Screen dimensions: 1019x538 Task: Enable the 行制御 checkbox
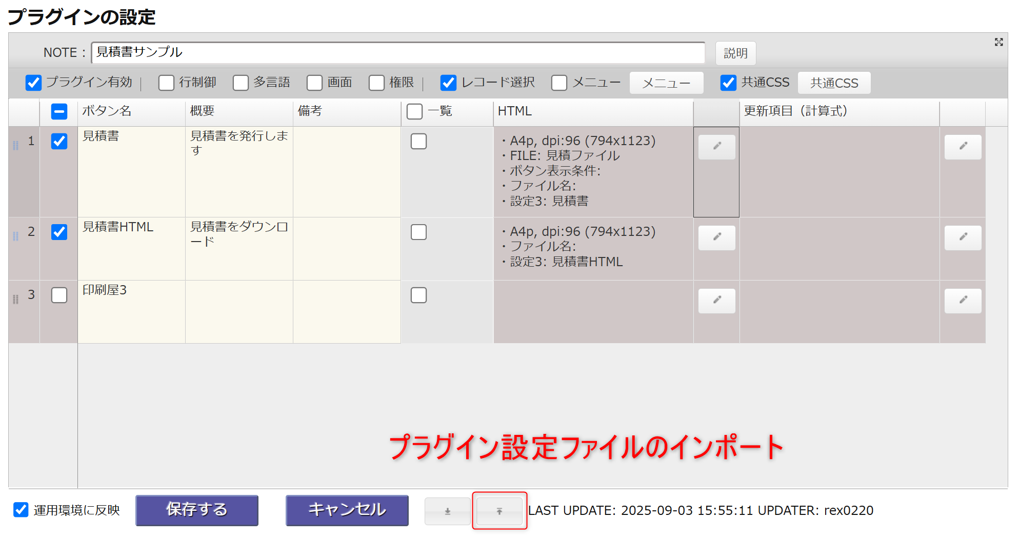[x=166, y=83]
